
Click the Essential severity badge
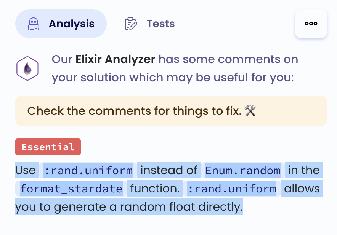[48, 147]
